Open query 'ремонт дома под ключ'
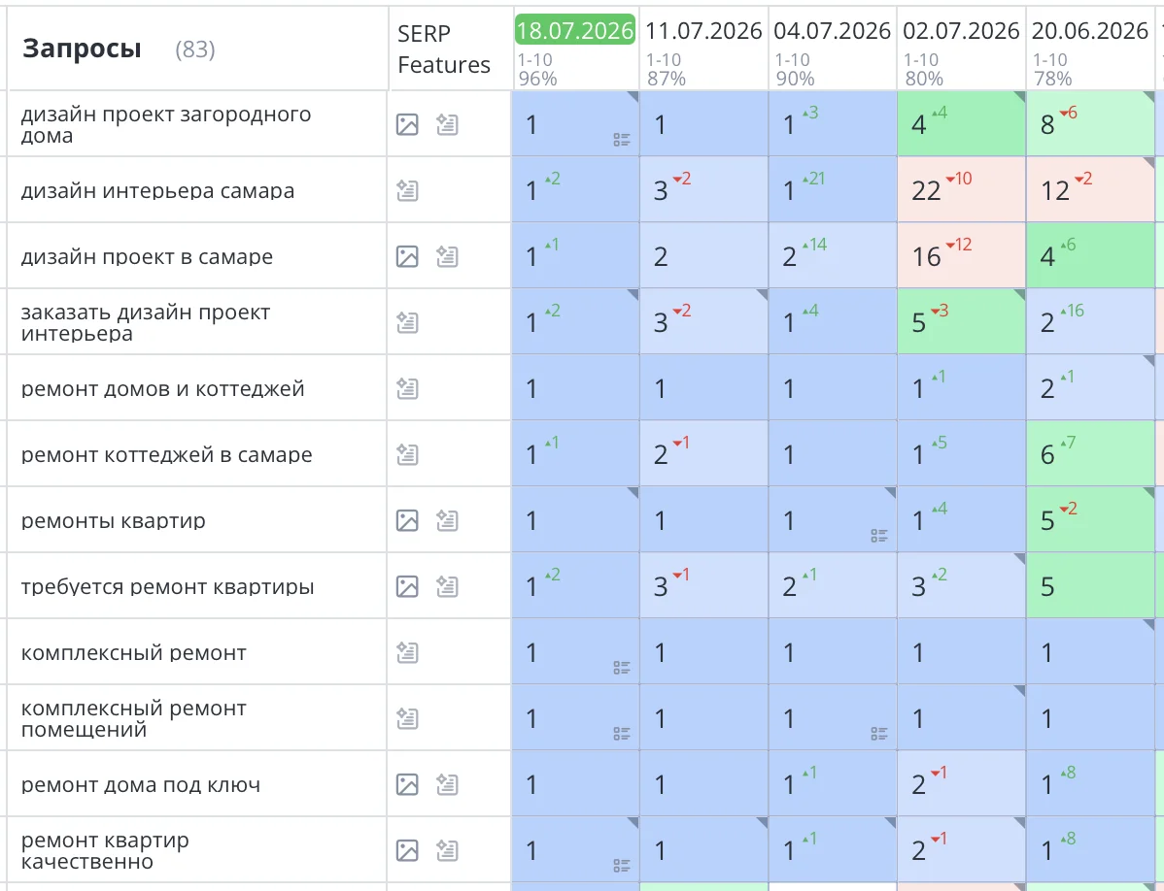The height and width of the screenshot is (891, 1164). pos(140,784)
